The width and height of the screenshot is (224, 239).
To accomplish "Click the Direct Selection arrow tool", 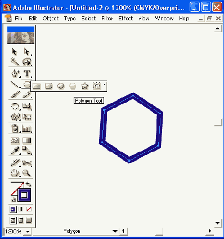I will point(27,52).
